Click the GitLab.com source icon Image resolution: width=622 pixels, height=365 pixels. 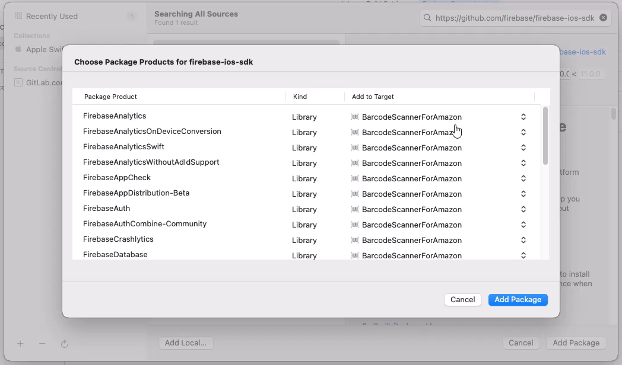pyautogui.click(x=18, y=82)
